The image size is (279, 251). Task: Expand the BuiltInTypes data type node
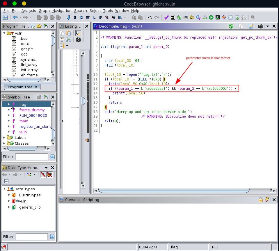coord(9,195)
